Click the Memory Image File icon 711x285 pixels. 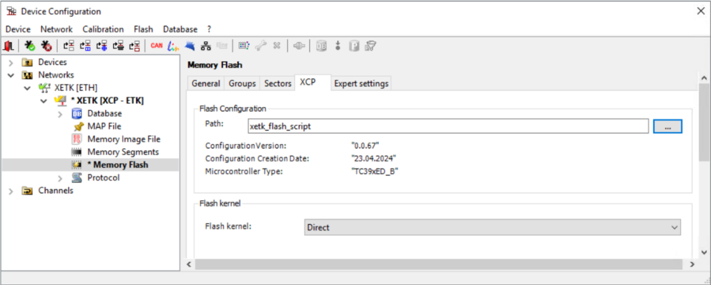(76, 139)
